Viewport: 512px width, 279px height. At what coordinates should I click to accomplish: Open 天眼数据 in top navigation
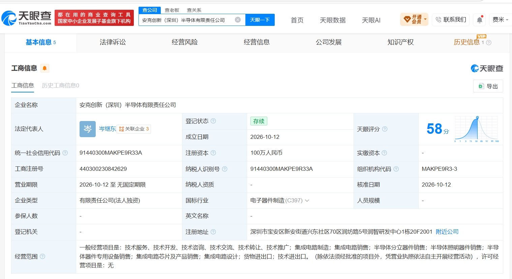tap(333, 20)
